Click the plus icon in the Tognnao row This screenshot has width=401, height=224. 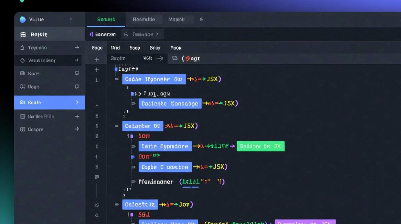click(x=77, y=47)
